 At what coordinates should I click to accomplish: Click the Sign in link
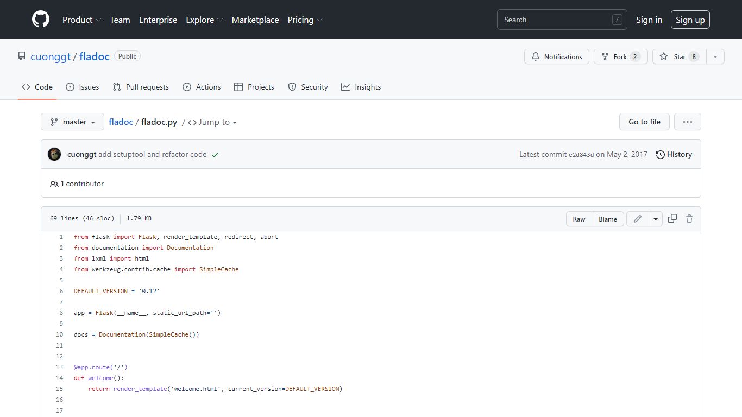tap(649, 20)
